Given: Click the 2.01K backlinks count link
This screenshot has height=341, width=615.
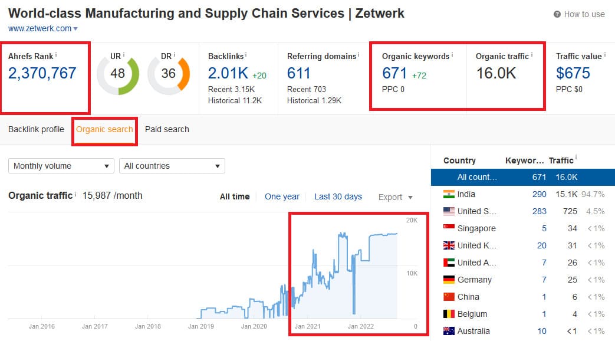Looking at the screenshot, I should point(227,73).
